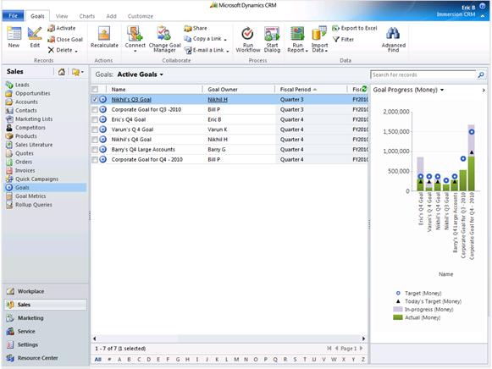Open the help question mark icon
The width and height of the screenshot is (492, 369).
[x=483, y=6]
